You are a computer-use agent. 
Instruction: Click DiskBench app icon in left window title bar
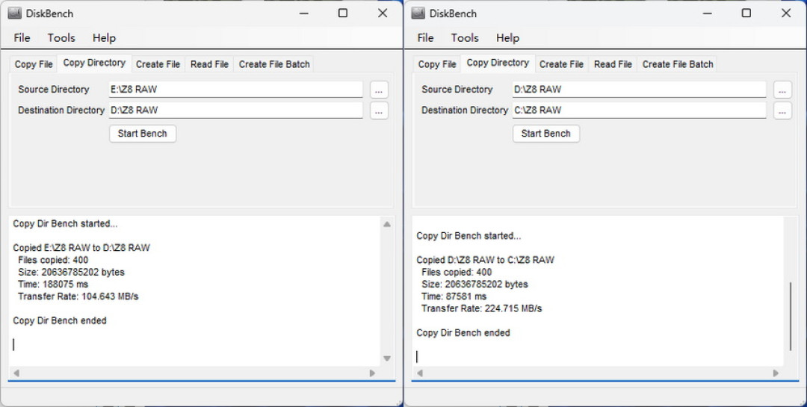click(14, 13)
